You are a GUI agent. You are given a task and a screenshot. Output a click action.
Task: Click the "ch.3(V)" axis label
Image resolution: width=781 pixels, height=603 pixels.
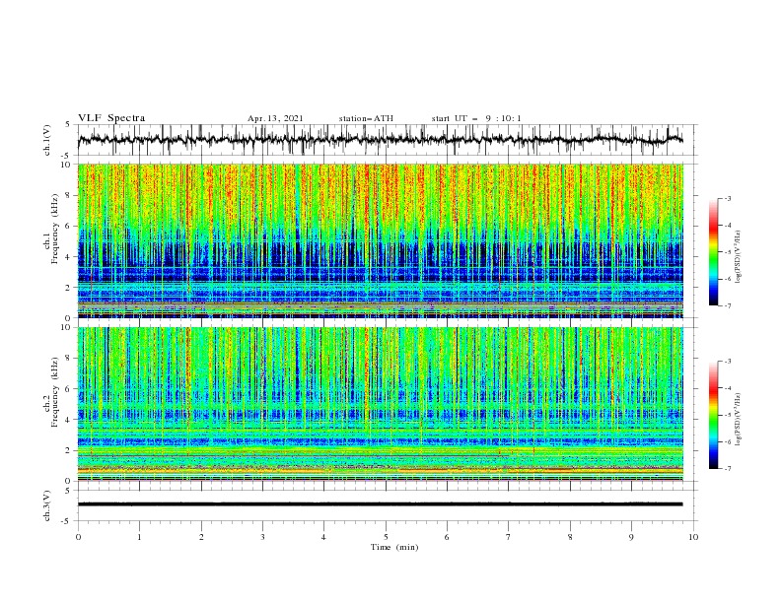coord(47,505)
